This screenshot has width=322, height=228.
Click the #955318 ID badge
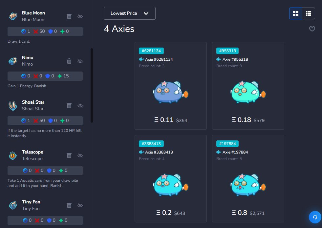point(227,51)
